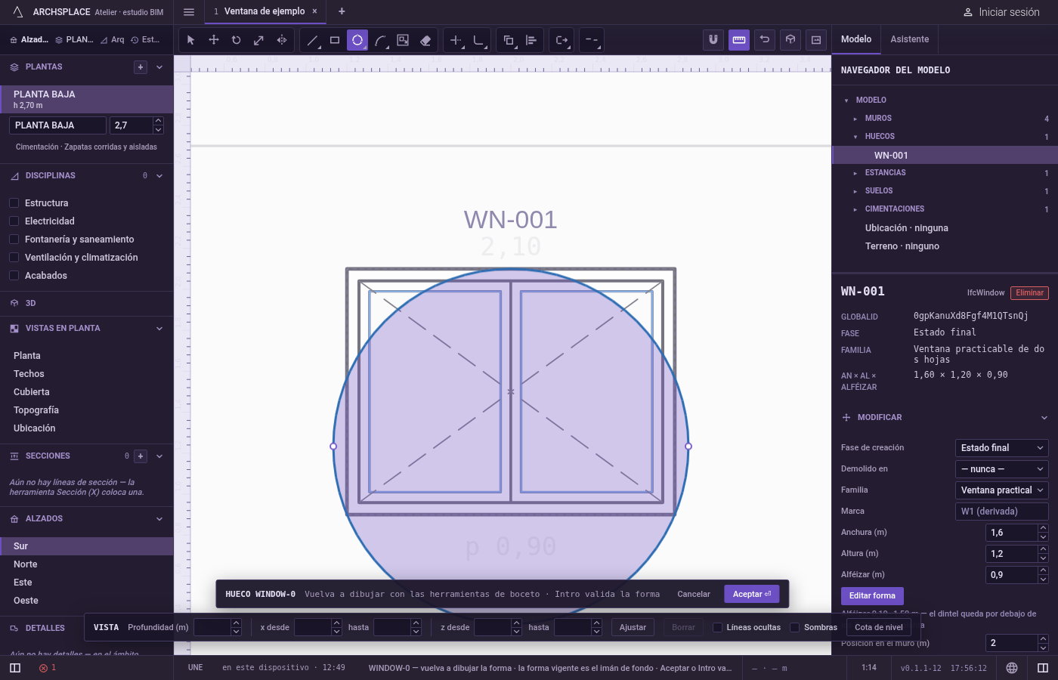
Task: Click the Editar forma button
Action: pyautogui.click(x=872, y=595)
